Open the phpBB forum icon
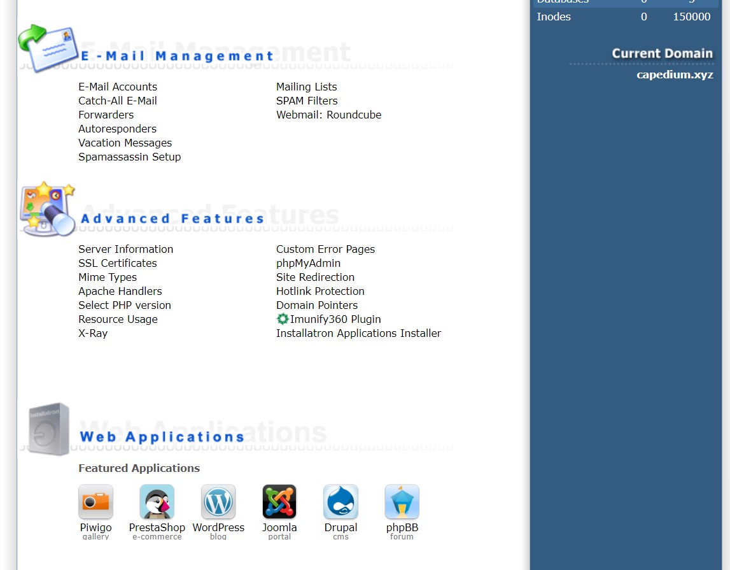 coord(402,502)
